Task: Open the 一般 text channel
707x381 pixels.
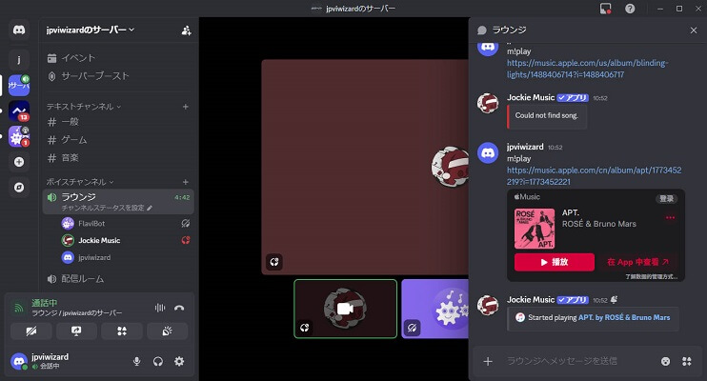Action: tap(118, 122)
